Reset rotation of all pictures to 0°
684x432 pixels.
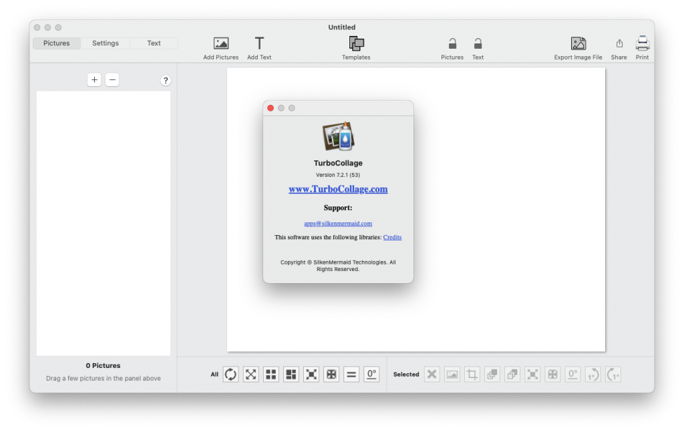[371, 374]
